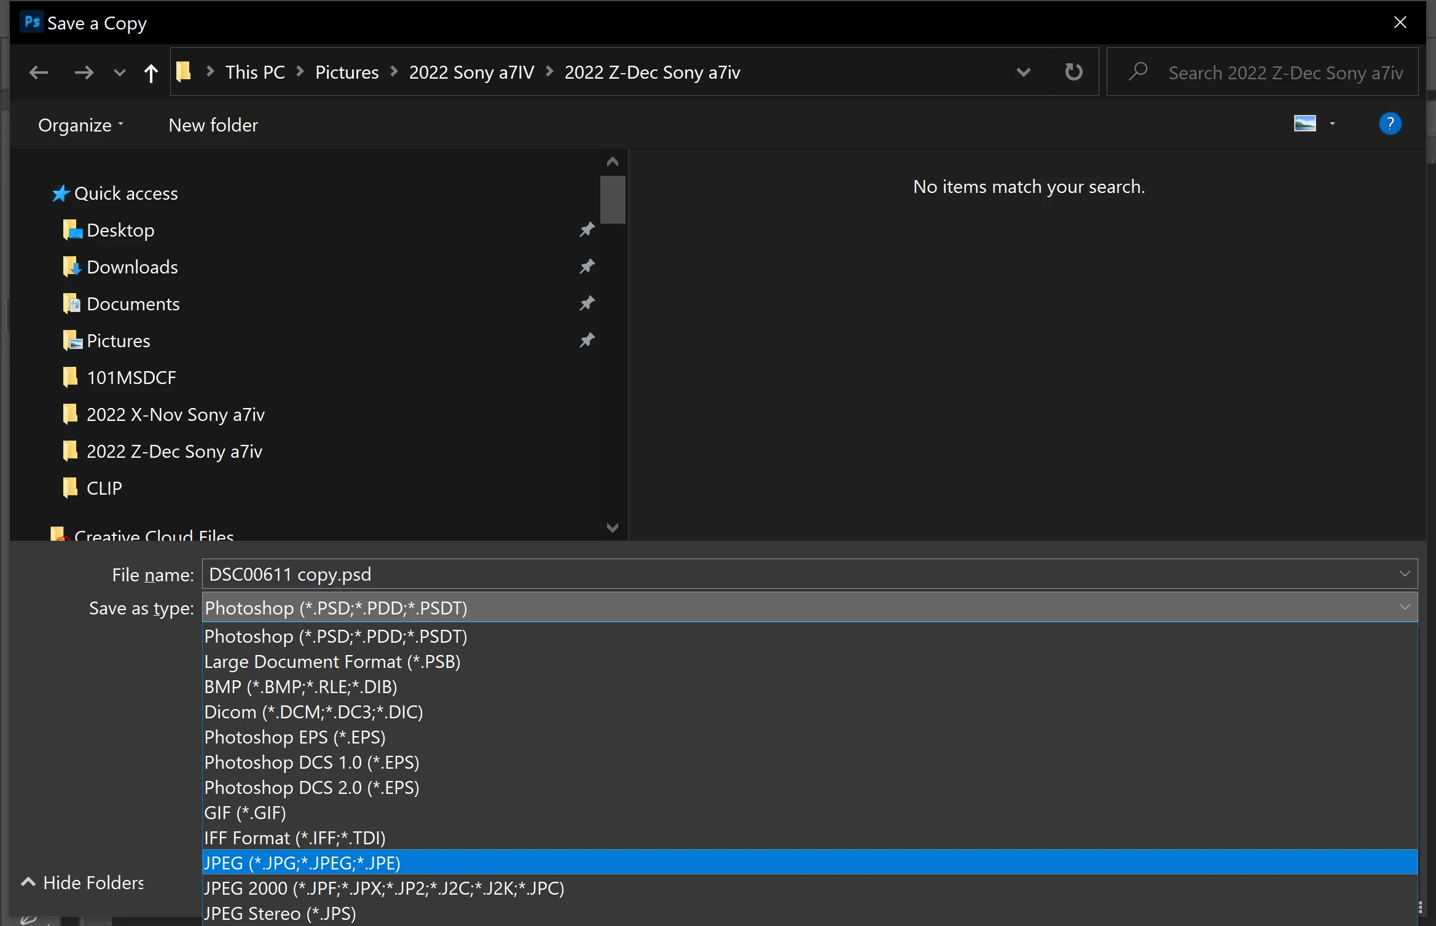Screen dimensions: 1436x926
Task: Select JPEG format from the list
Action: coord(302,863)
